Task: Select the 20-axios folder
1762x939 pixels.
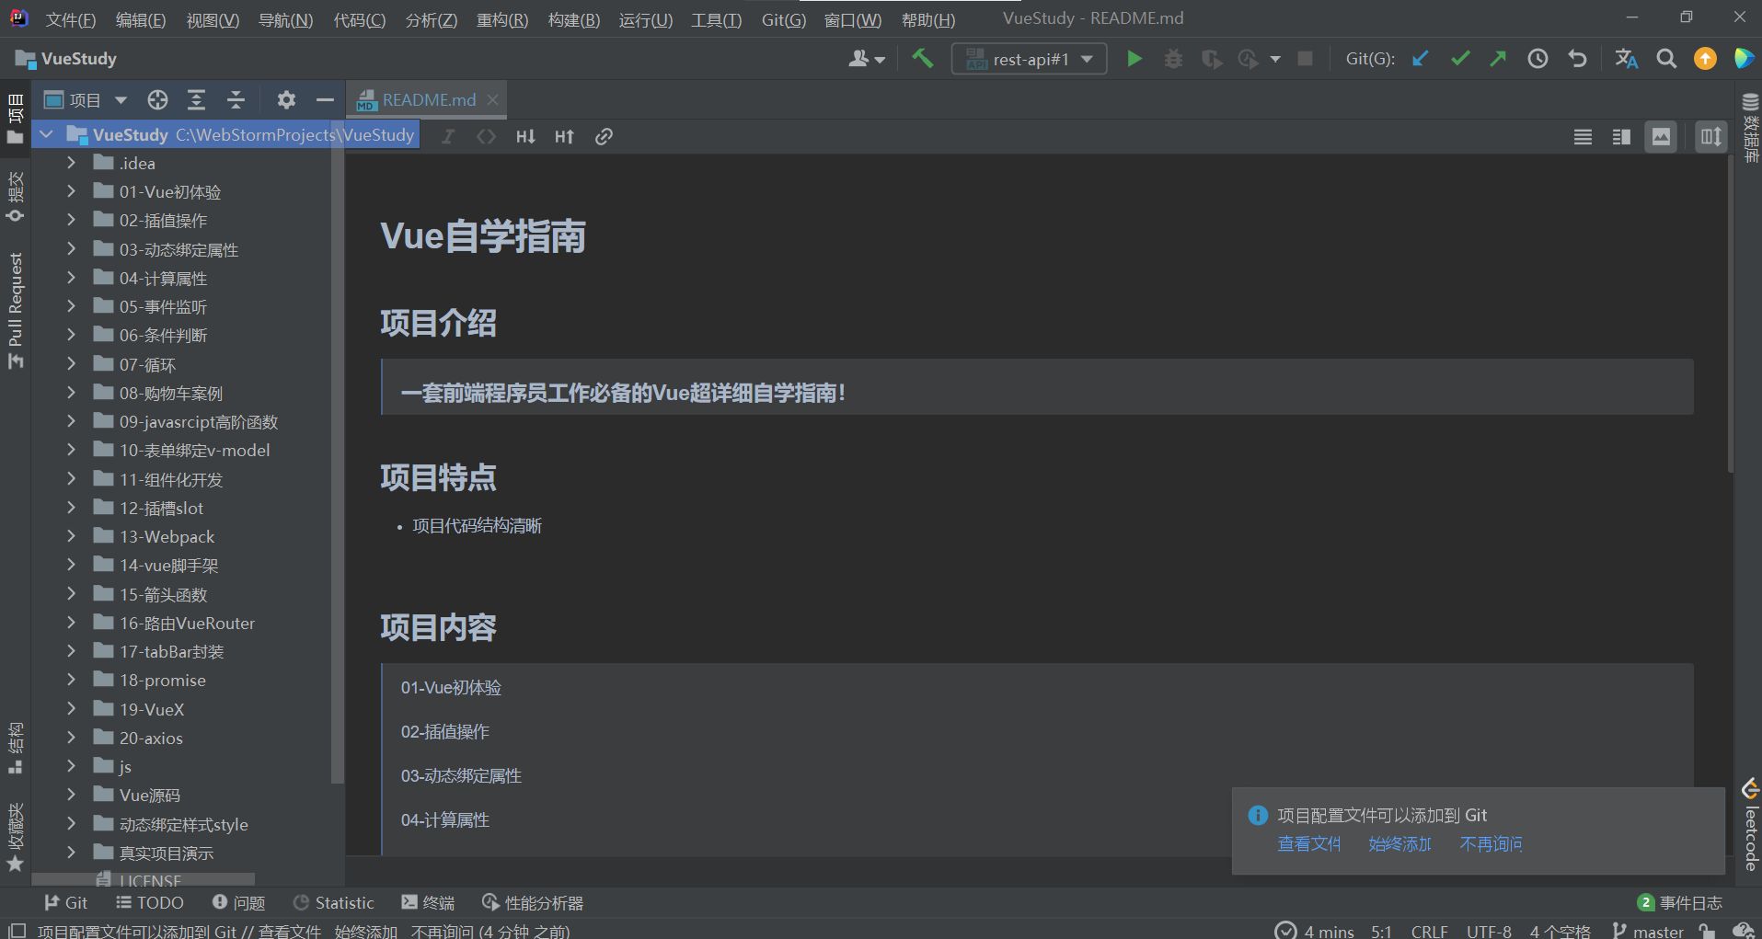Action: (x=151, y=738)
